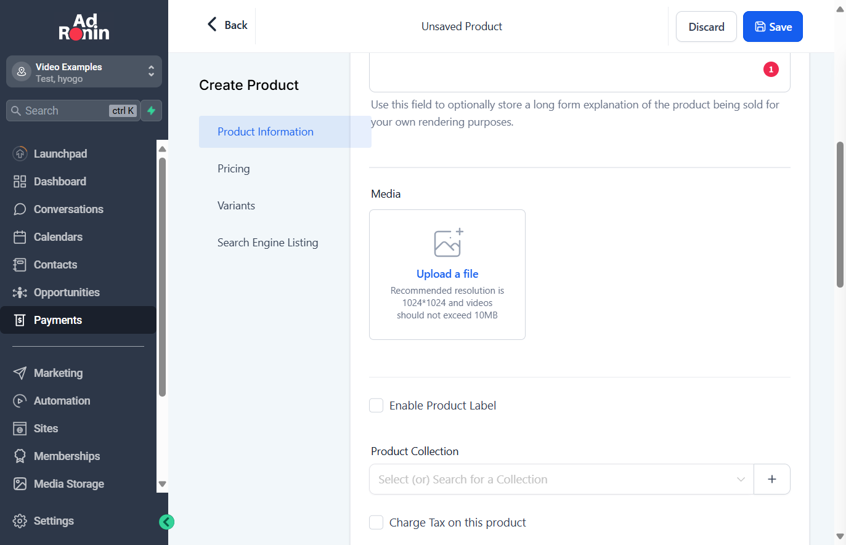846x545 pixels.
Task: Click the Save button
Action: click(x=773, y=26)
